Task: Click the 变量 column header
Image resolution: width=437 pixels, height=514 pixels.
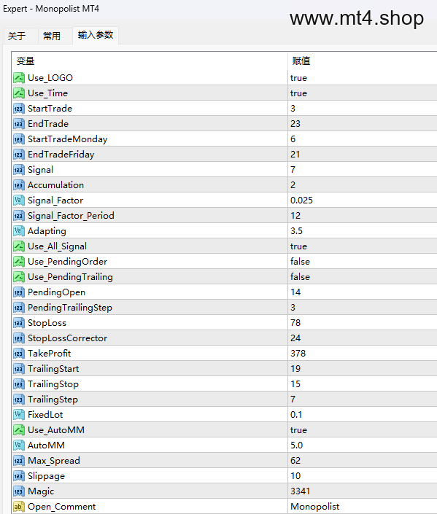Action: [x=150, y=61]
